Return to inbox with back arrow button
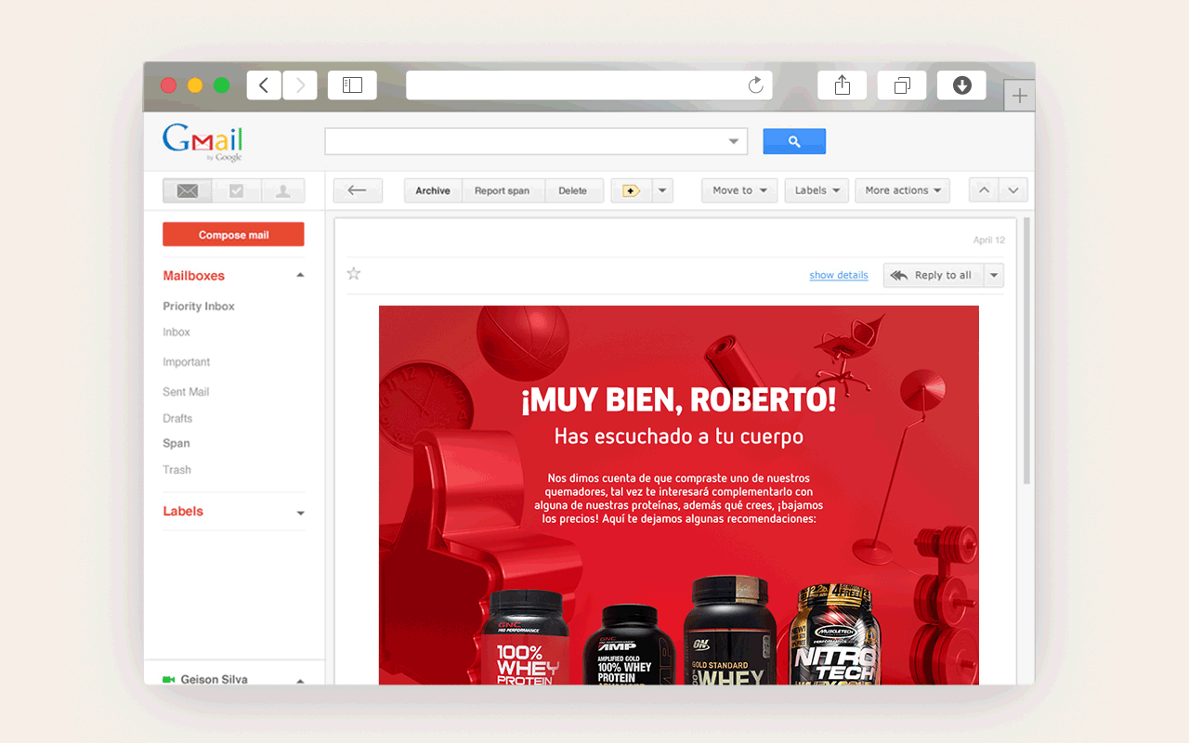This screenshot has height=743, width=1189. [x=357, y=190]
